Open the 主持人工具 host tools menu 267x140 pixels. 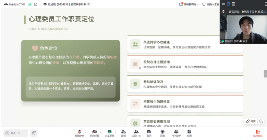point(211,4)
